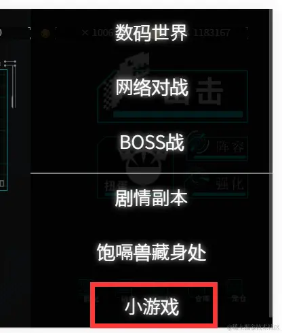This screenshot has height=333, width=282.
Task: Open 剧情副本 story dungeon
Action: [x=151, y=198]
